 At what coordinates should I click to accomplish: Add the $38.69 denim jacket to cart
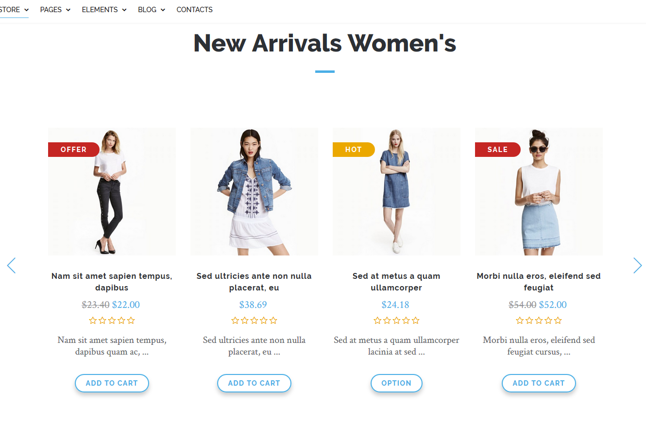point(254,383)
